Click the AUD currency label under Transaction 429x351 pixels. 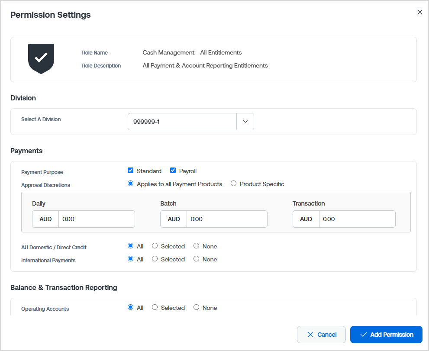tap(306, 219)
